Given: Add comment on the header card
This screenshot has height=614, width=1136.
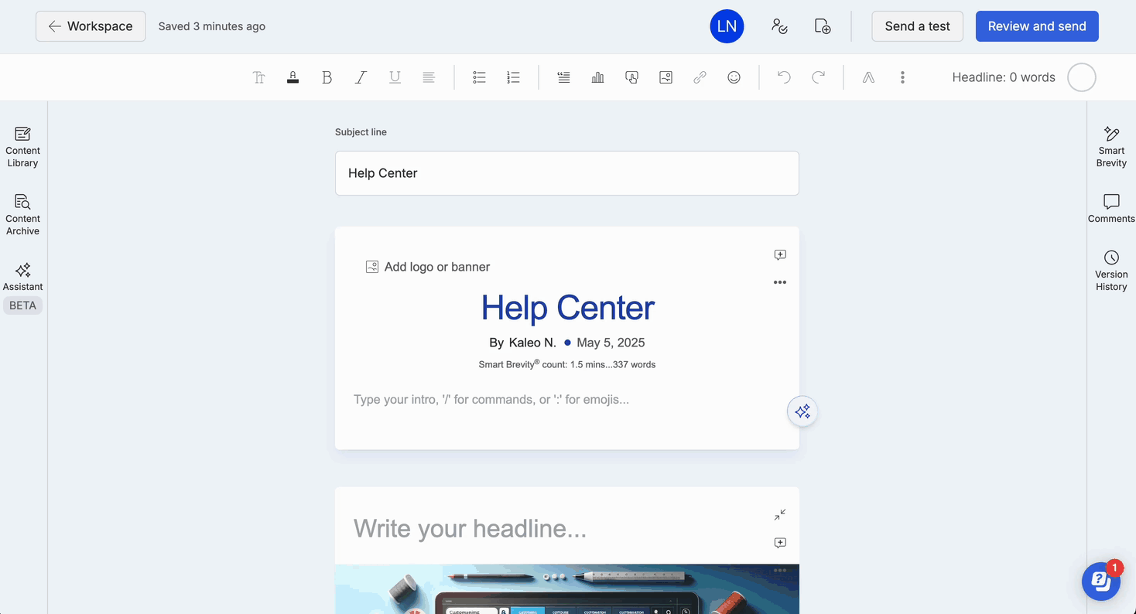Looking at the screenshot, I should click(x=780, y=254).
